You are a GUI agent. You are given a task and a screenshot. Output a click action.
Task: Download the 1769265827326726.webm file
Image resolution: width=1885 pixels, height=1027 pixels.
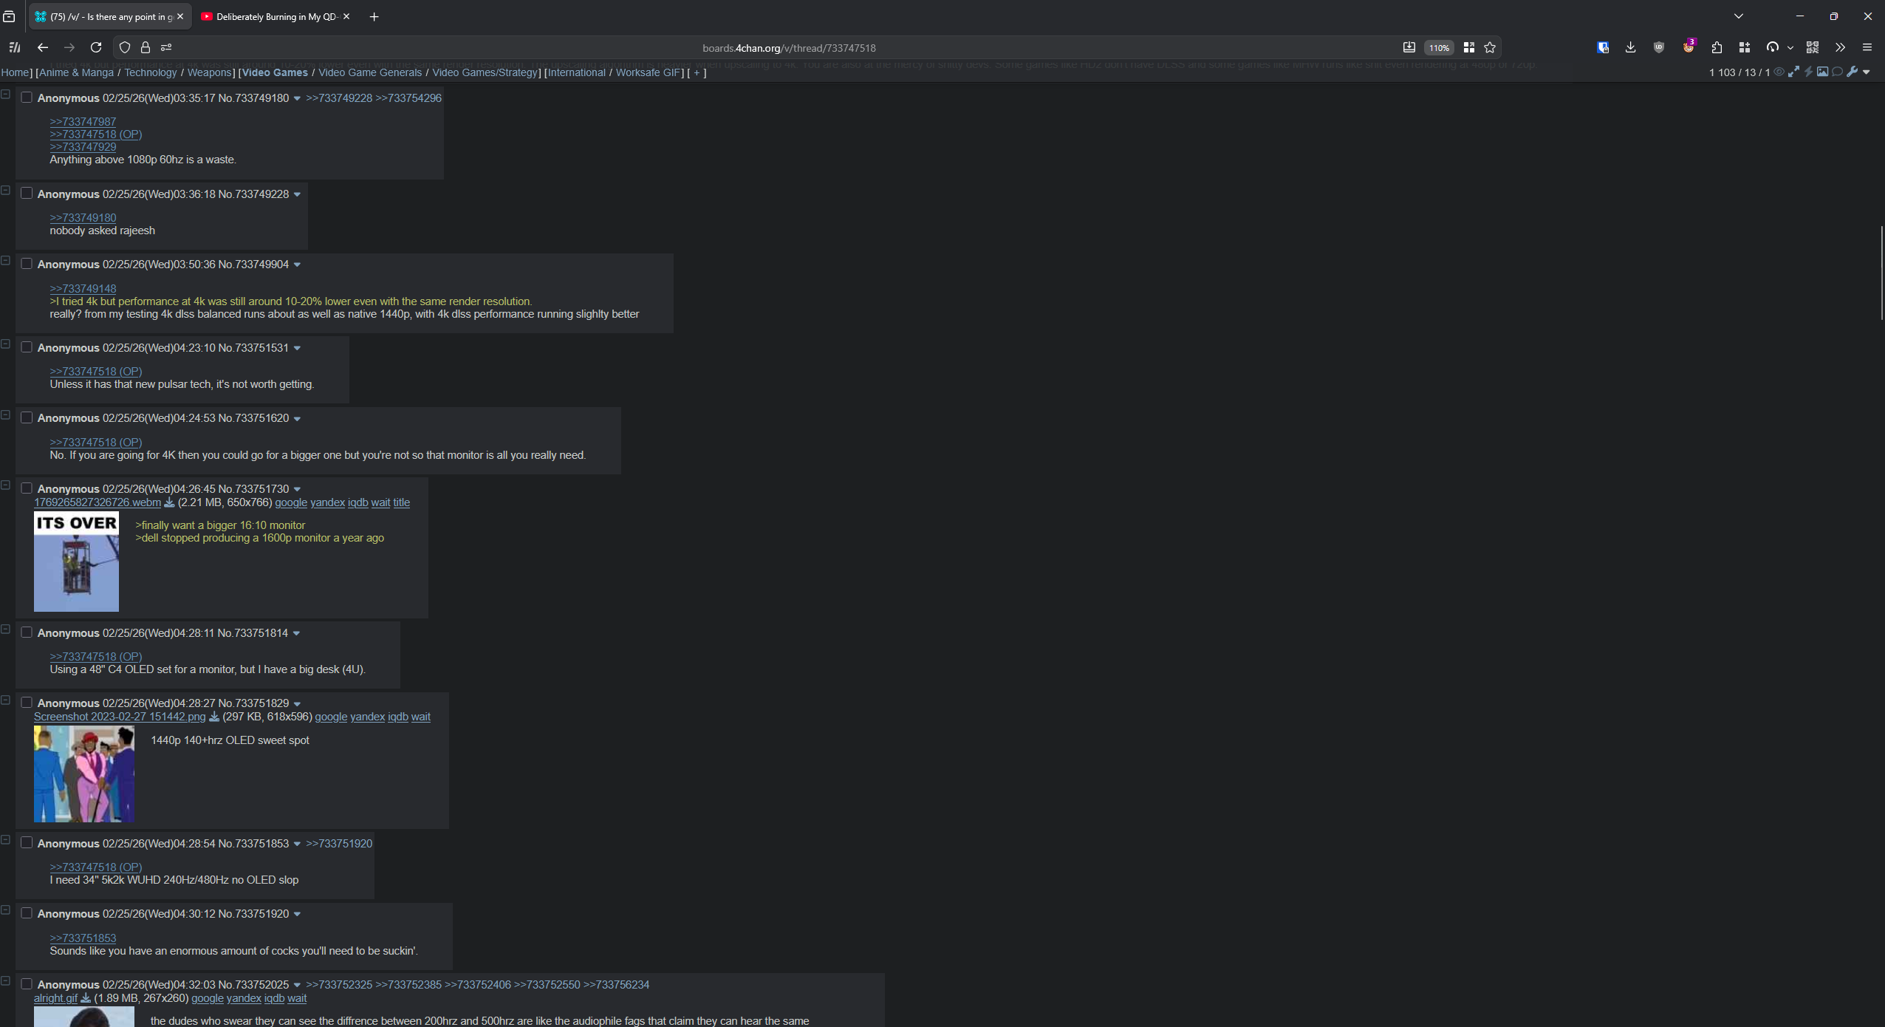(x=169, y=502)
